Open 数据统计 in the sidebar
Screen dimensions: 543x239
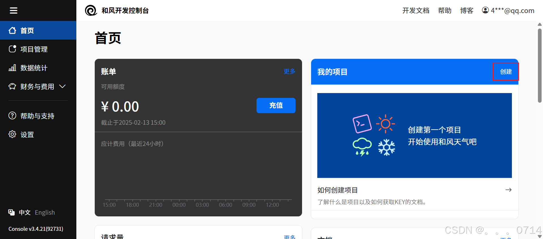(38, 68)
